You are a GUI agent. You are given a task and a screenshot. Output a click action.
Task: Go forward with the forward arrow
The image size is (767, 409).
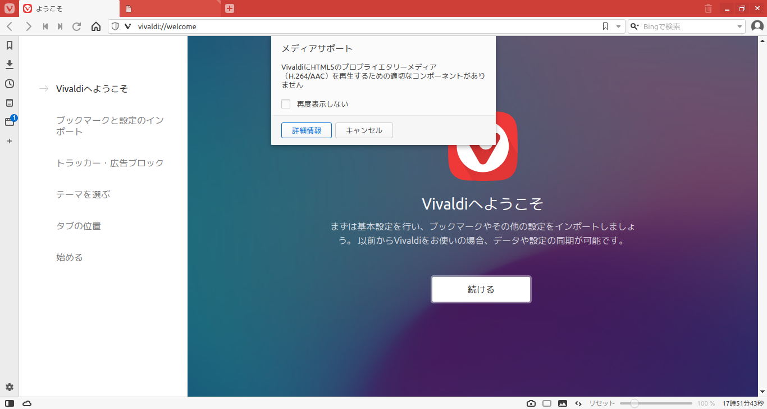pyautogui.click(x=28, y=26)
